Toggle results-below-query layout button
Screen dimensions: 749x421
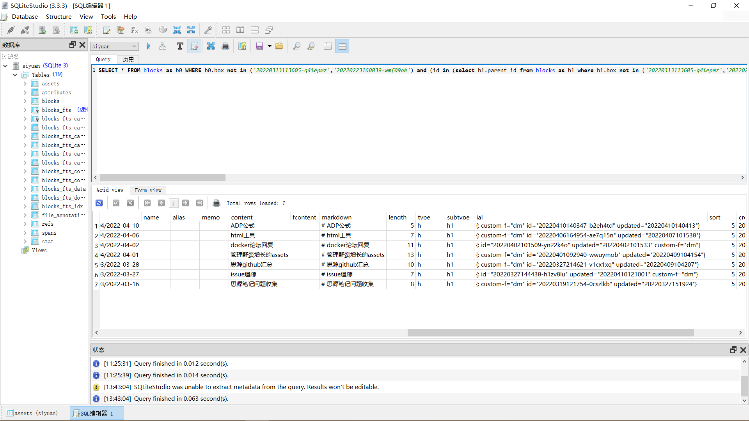click(342, 46)
